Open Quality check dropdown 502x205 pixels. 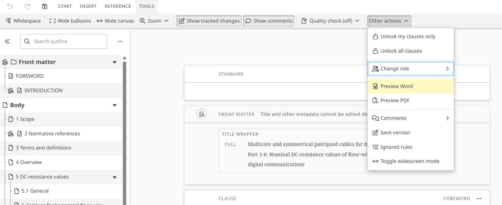pyautogui.click(x=330, y=21)
